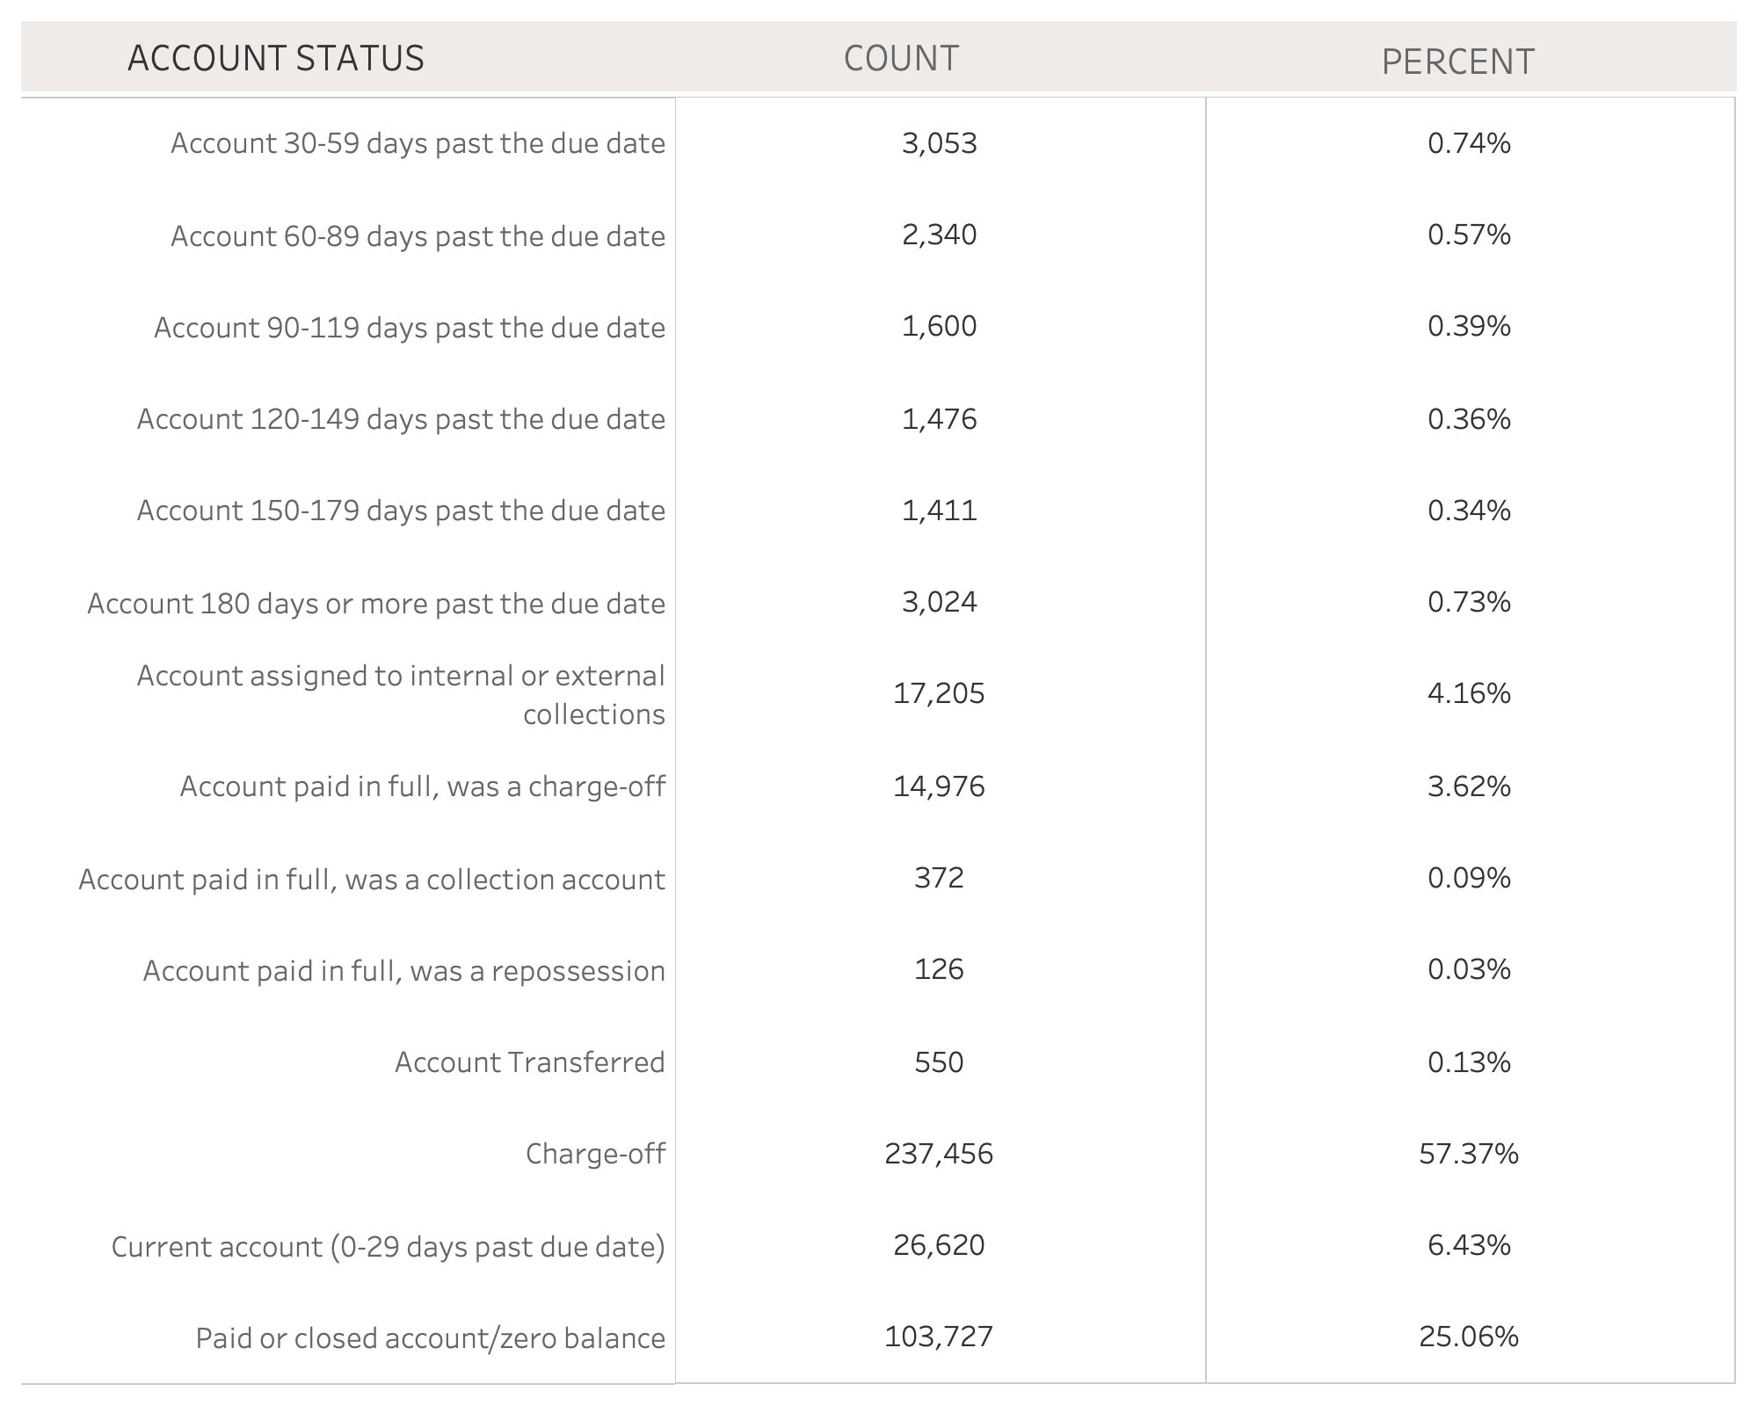Screen dimensions: 1758x1406
Task: Click 'Account paid in full, was a repossession'
Action: (x=404, y=971)
